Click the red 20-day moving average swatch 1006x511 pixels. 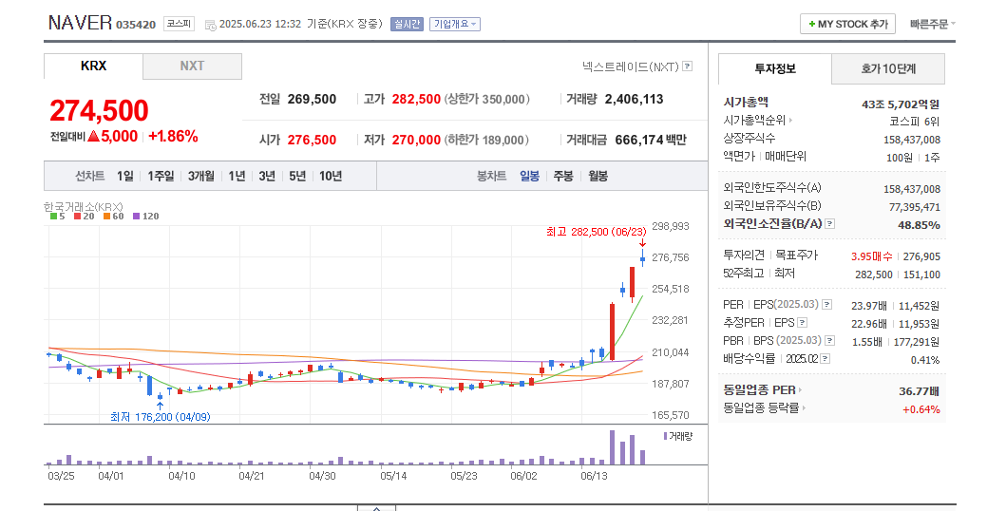point(77,216)
